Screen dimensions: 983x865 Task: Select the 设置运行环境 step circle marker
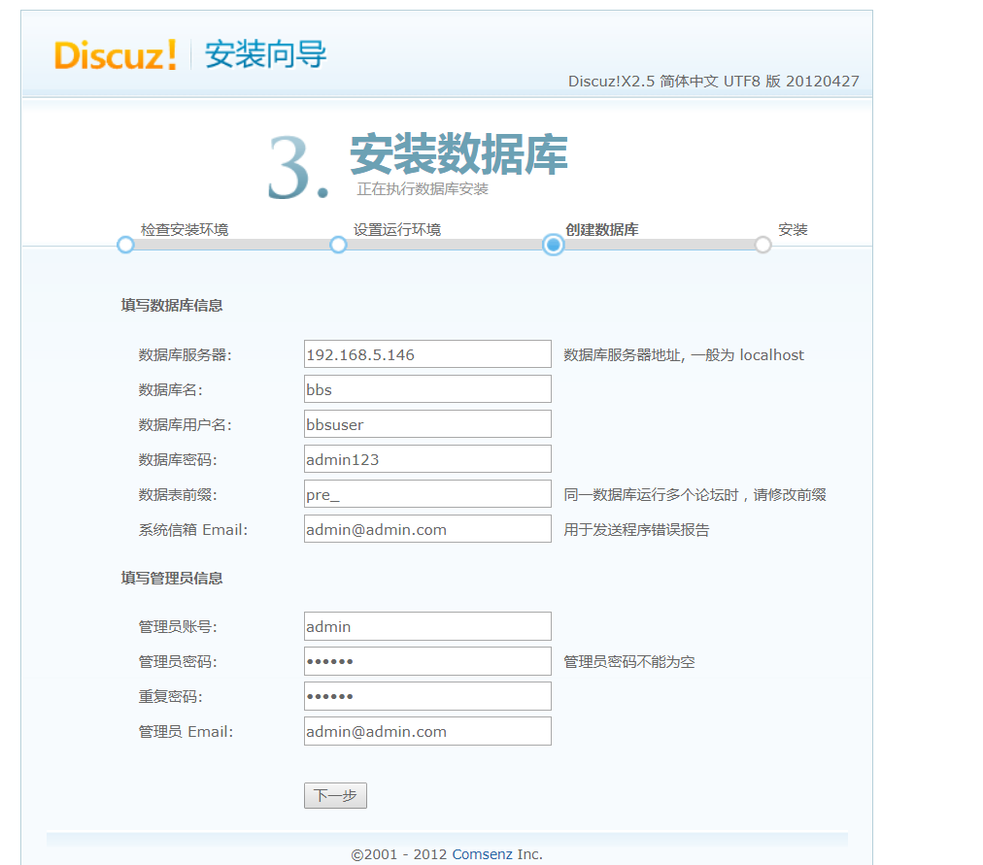[x=338, y=245]
